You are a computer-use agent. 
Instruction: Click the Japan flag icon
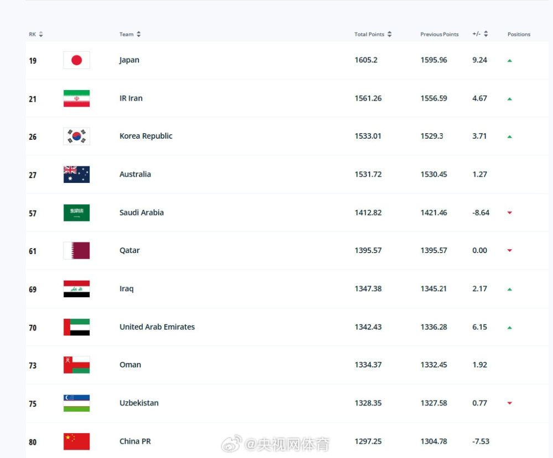click(x=76, y=60)
